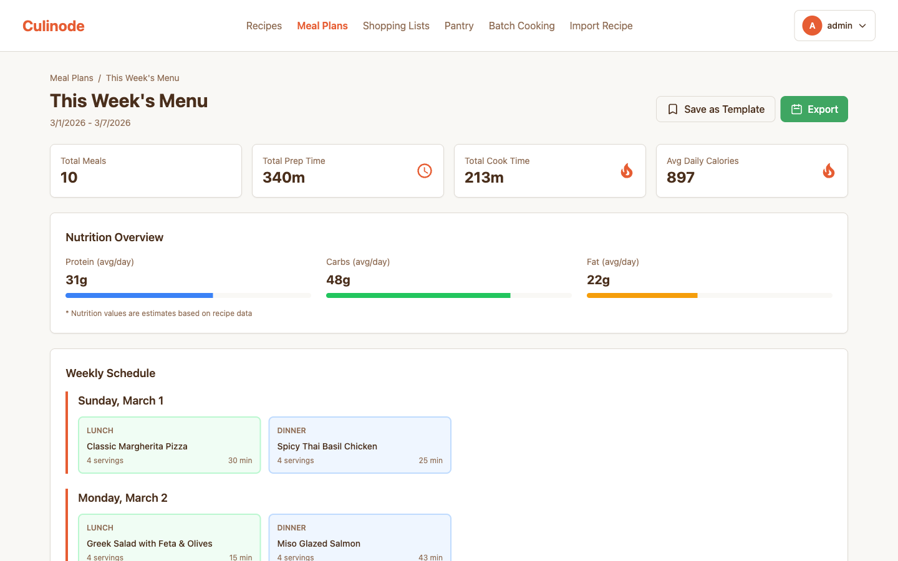Click the Export button

coord(814,108)
